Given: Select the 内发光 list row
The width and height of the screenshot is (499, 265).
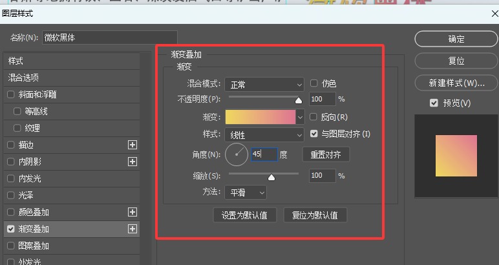Looking at the screenshot, I should coord(72,178).
